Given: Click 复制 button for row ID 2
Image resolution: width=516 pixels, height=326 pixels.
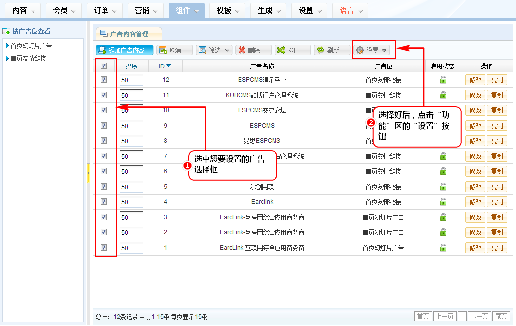Looking at the screenshot, I should pos(497,232).
